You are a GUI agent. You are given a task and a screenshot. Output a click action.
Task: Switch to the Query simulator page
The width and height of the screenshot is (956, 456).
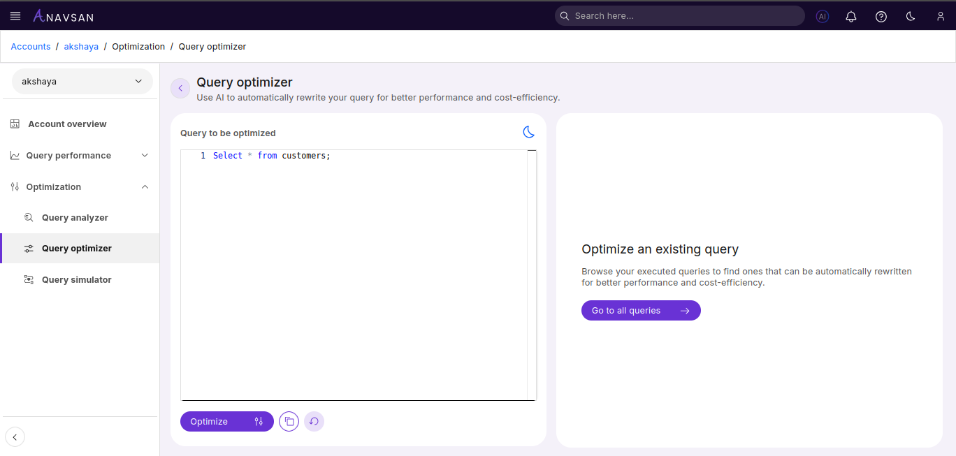(x=76, y=279)
